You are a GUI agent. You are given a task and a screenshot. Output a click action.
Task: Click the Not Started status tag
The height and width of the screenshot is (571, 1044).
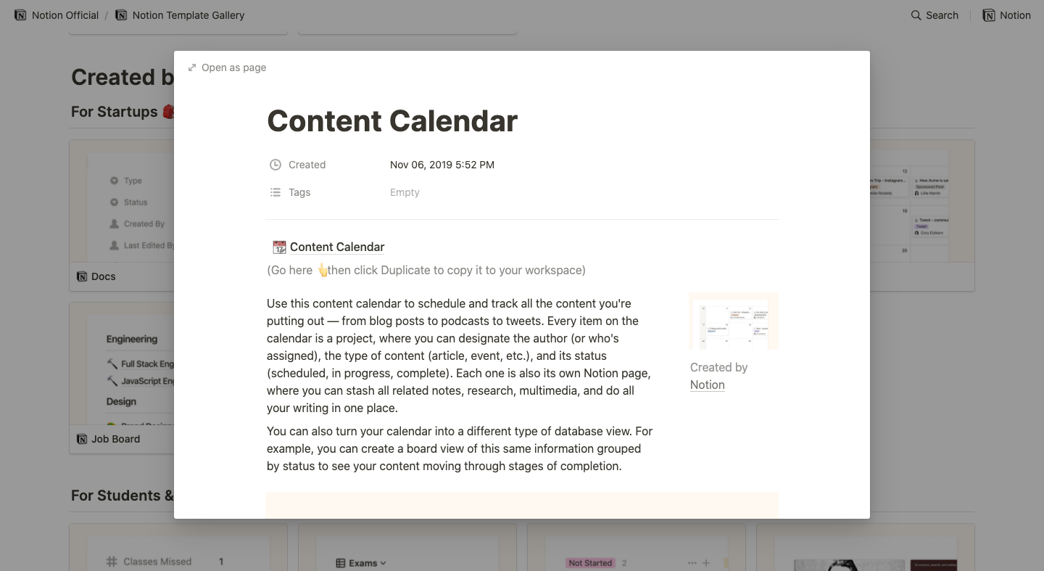pos(590,563)
